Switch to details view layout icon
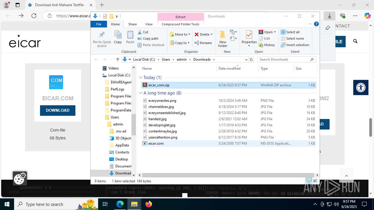Viewport: 374px width, 210px height. tap(309, 181)
